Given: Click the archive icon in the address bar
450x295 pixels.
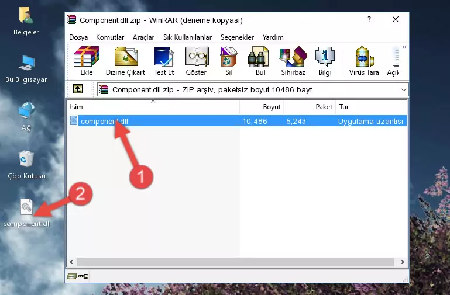Looking at the screenshot, I should click(x=104, y=89).
